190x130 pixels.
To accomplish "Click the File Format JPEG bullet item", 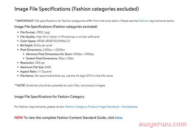I will pos(35,32).
